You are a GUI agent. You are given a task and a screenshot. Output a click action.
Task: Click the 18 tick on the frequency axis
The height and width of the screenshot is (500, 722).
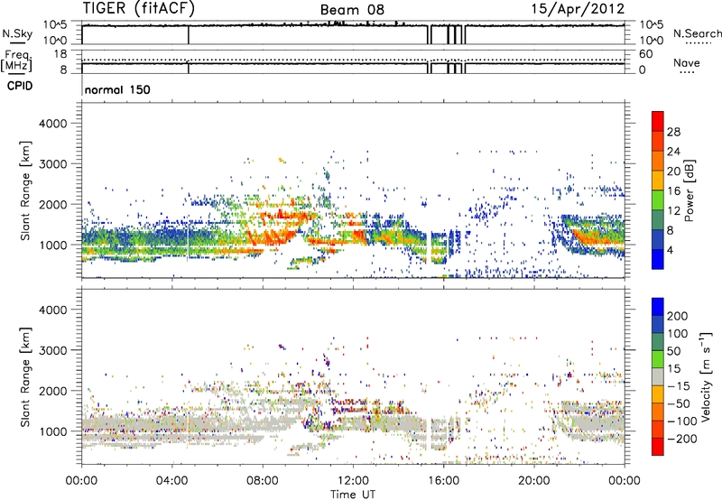[60, 54]
